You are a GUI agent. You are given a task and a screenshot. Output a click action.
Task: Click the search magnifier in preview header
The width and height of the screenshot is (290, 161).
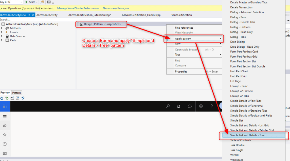(168, 106)
